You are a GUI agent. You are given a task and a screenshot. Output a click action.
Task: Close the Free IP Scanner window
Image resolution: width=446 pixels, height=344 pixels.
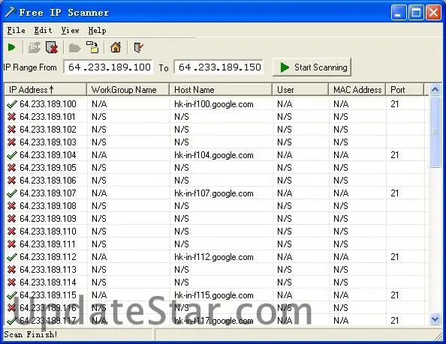(x=433, y=13)
